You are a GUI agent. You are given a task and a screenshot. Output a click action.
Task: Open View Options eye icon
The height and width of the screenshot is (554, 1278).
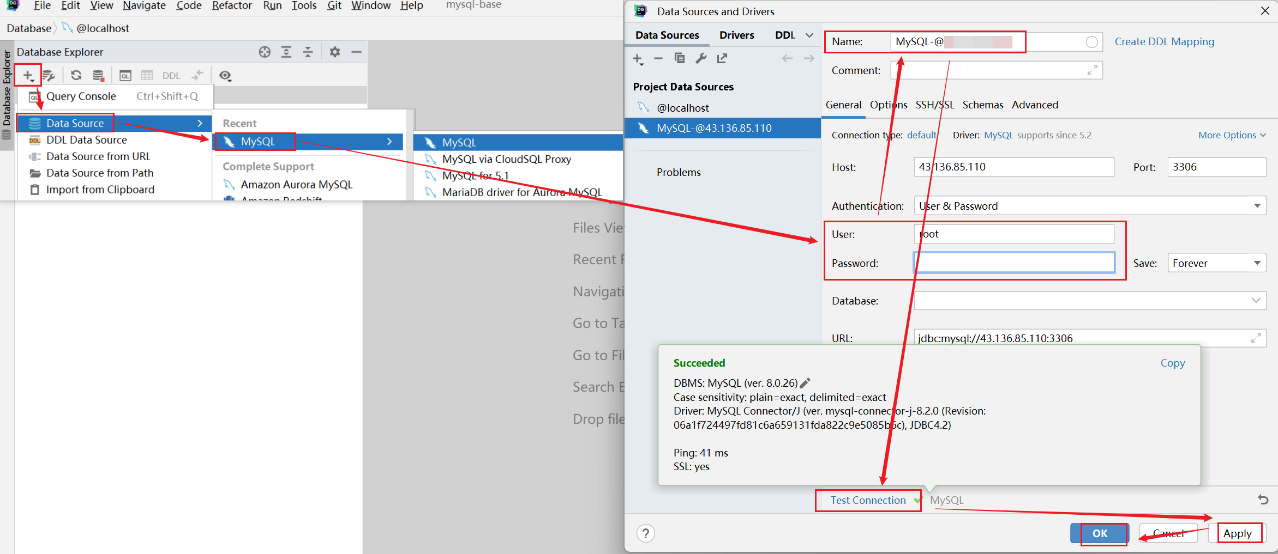tap(225, 76)
